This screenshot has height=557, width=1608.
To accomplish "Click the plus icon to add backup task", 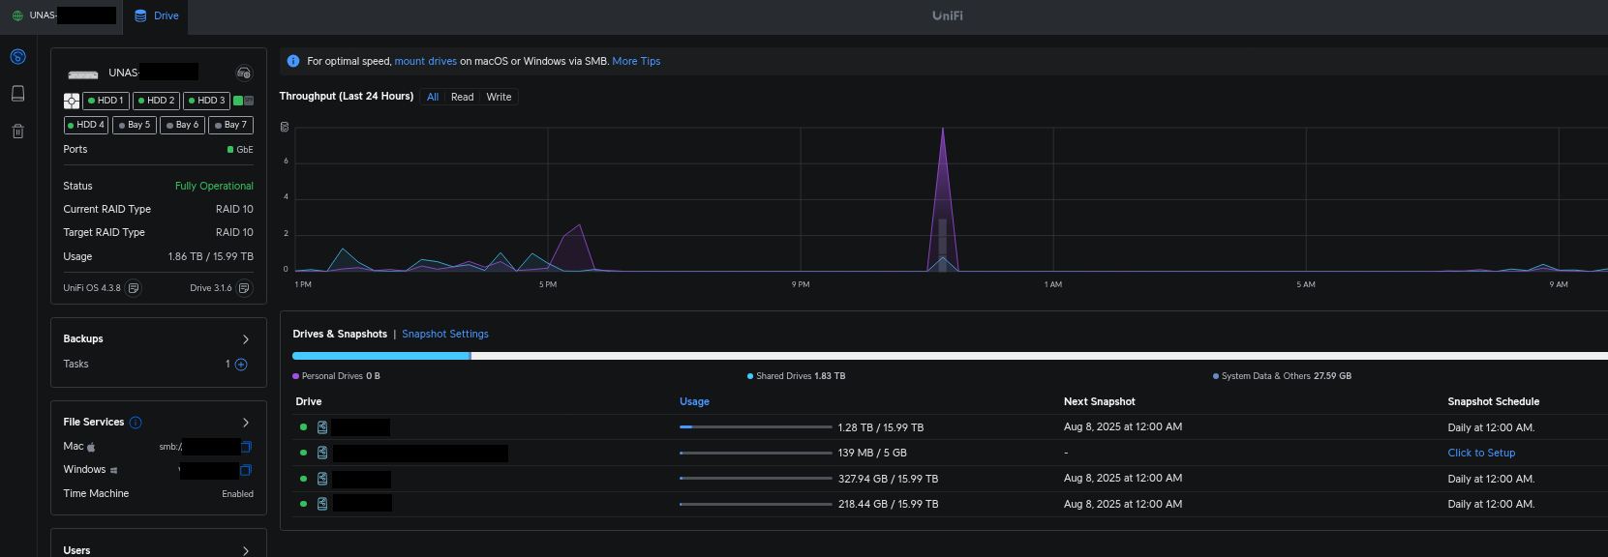I will [x=241, y=365].
